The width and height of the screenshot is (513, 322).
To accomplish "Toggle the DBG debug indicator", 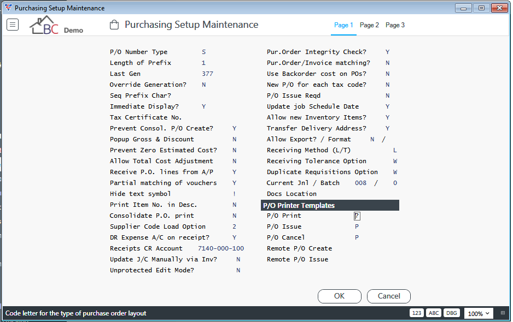I will click(452, 313).
